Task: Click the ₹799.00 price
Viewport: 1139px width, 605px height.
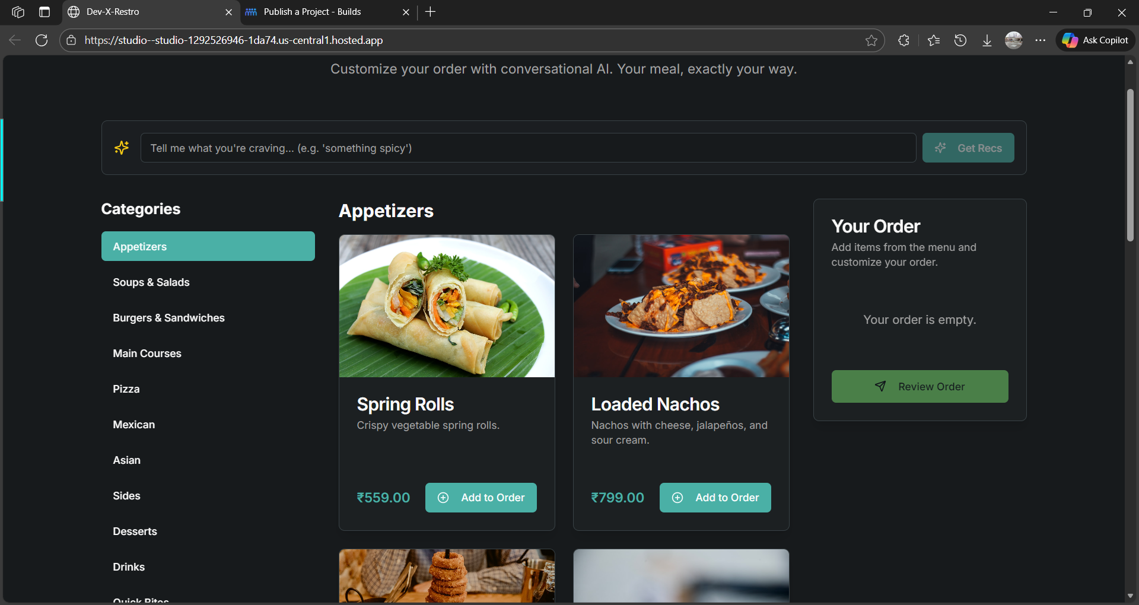Action: click(618, 498)
